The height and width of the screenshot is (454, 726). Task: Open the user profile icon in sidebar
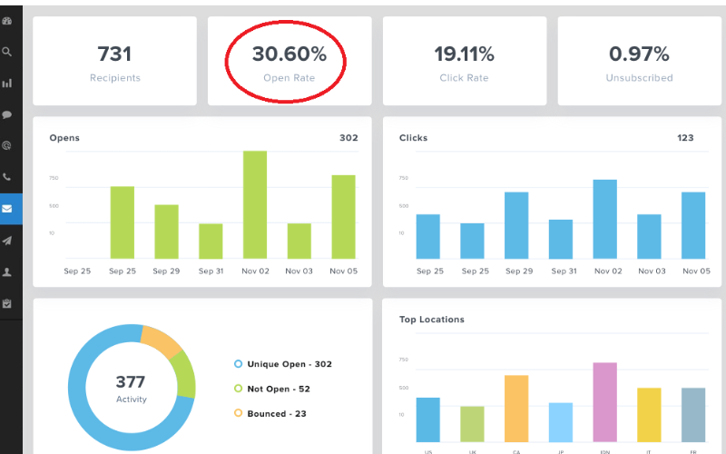point(7,271)
